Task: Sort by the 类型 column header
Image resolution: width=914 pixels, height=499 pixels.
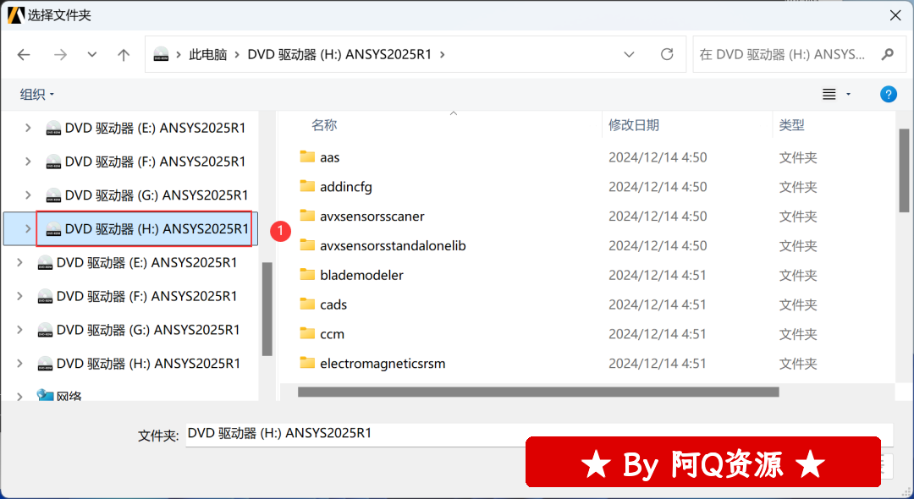Action: (791, 125)
